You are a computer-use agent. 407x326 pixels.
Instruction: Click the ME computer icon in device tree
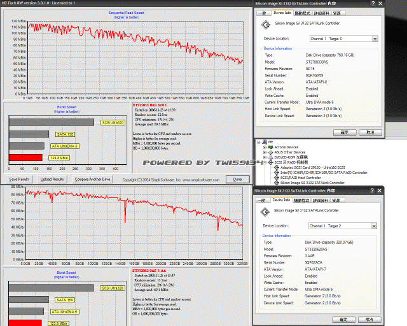pyautogui.click(x=265, y=142)
